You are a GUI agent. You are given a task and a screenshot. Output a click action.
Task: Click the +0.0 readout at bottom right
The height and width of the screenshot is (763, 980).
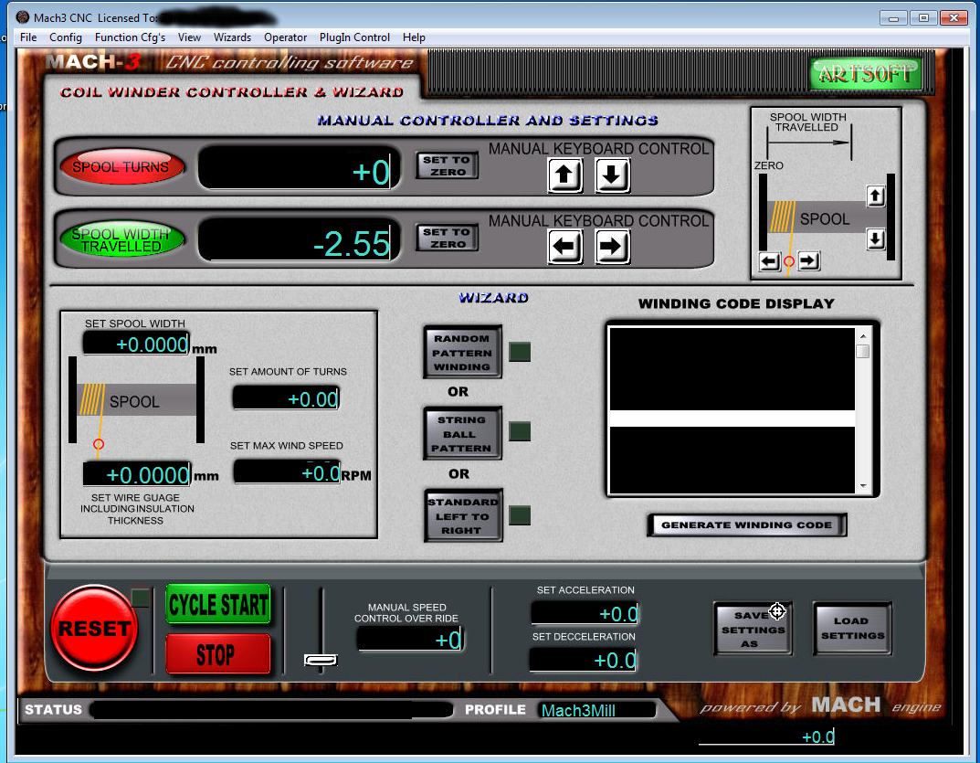[766, 737]
